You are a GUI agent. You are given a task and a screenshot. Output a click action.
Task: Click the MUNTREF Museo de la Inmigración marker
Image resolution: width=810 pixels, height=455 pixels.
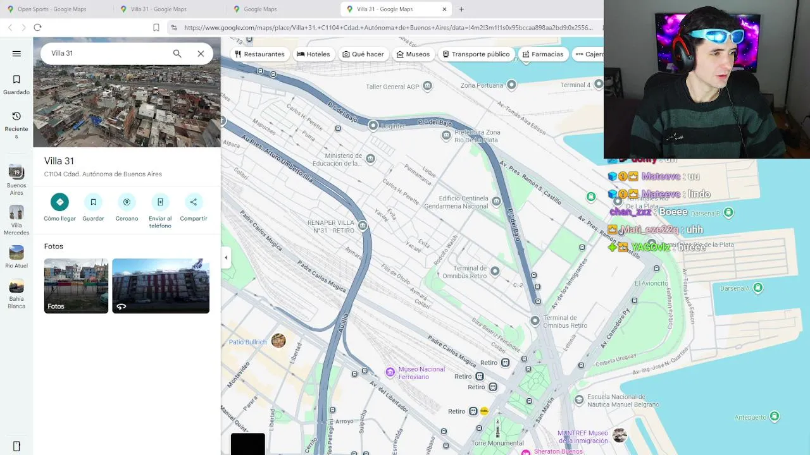pyautogui.click(x=620, y=435)
